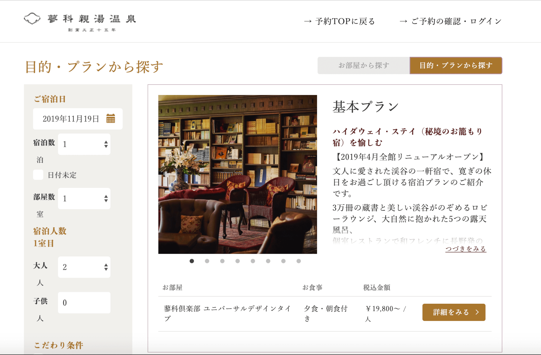Select fifth carousel dot

pyautogui.click(x=253, y=261)
